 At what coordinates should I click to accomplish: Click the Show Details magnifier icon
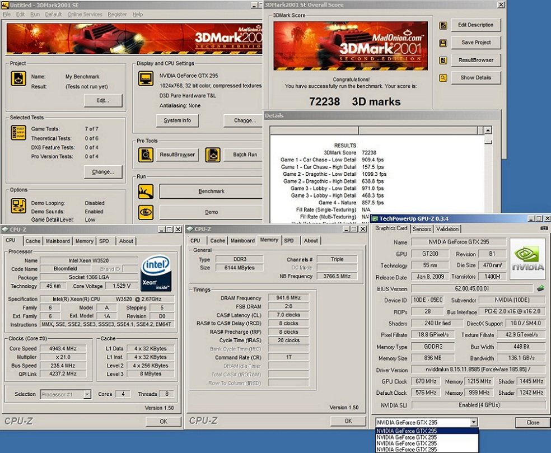point(443,78)
